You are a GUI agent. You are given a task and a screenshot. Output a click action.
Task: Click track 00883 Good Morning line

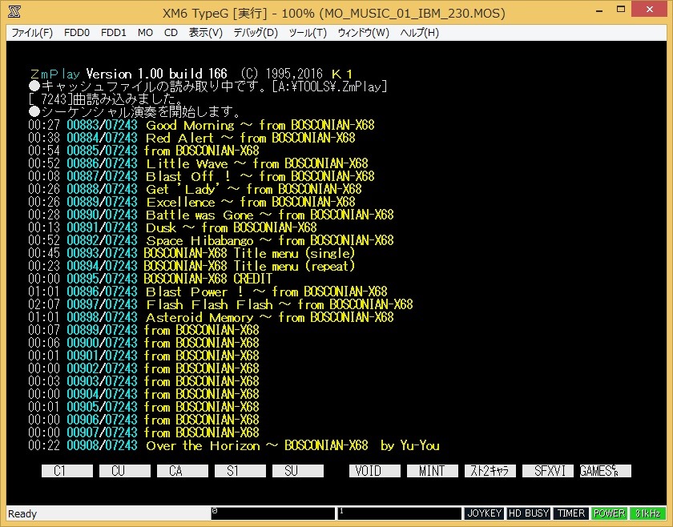click(x=201, y=125)
